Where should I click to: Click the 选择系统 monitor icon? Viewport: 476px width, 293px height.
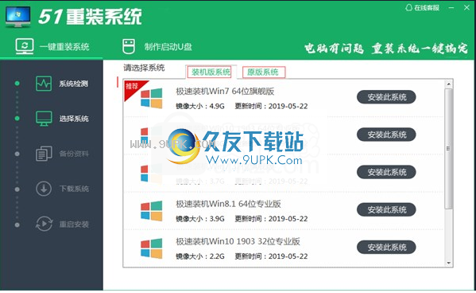[x=44, y=119]
